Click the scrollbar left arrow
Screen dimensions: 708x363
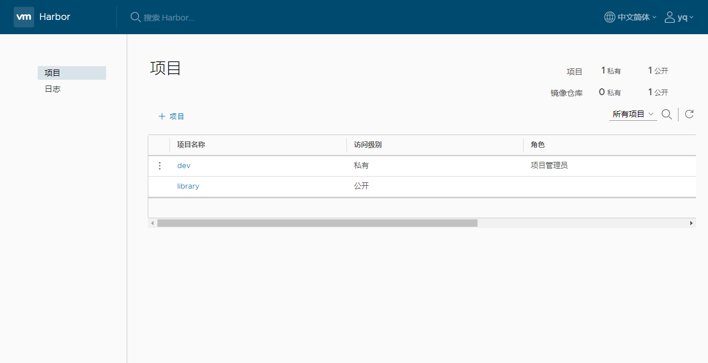[x=152, y=223]
